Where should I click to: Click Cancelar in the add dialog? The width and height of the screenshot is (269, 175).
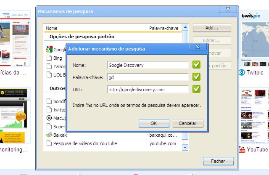pos(188,123)
